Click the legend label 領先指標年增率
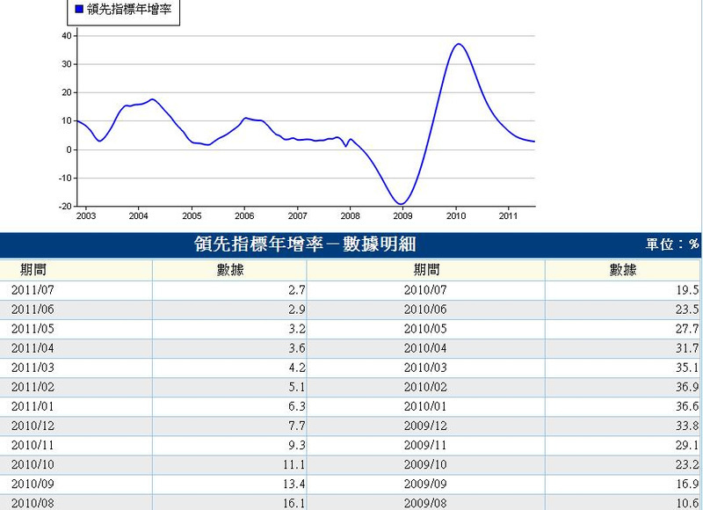This screenshot has height=510, width=703. [129, 9]
